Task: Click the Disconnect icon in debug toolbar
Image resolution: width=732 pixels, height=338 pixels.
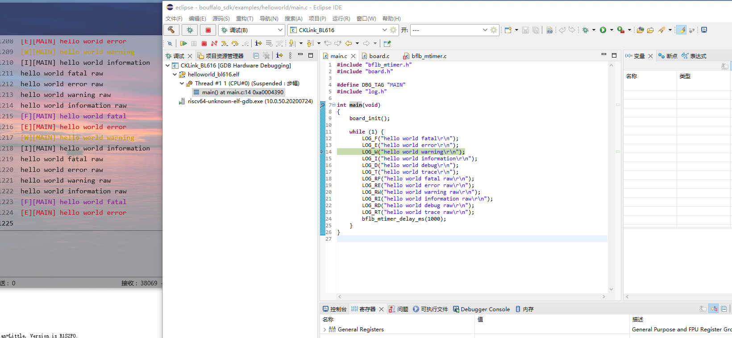Action: 214,43
